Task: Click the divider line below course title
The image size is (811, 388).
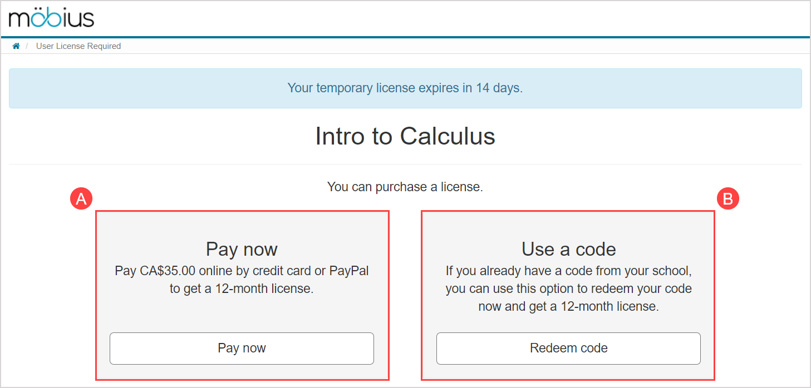Action: [x=405, y=164]
